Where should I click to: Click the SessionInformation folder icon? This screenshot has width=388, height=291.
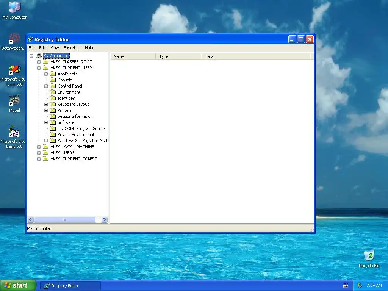(x=53, y=116)
